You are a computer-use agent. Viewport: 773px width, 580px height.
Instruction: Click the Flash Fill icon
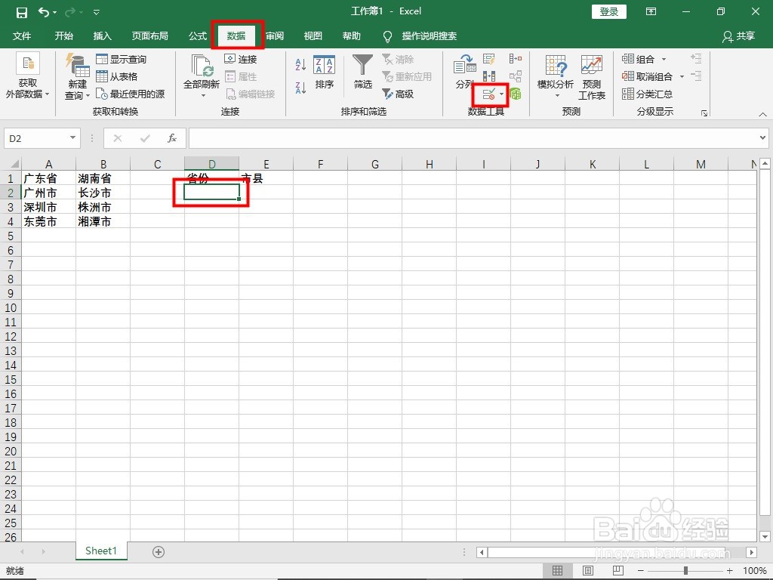click(489, 59)
